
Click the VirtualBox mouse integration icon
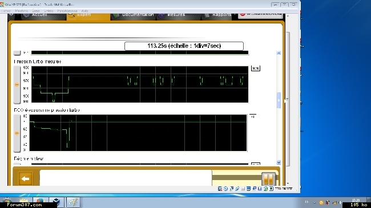(x=271, y=189)
